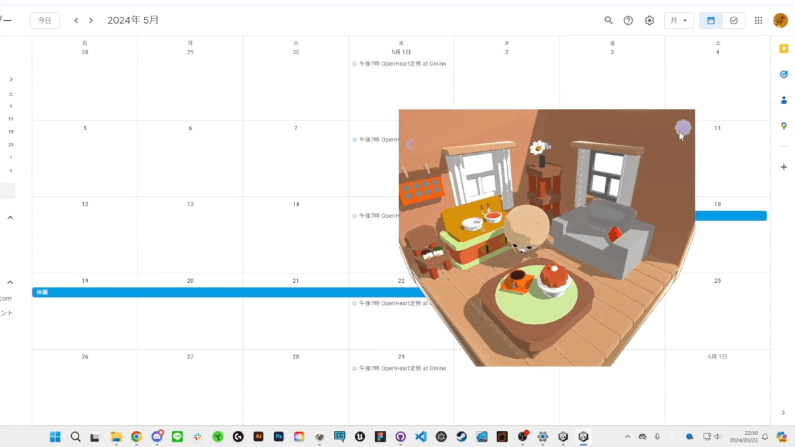Image resolution: width=795 pixels, height=447 pixels.
Task: Open May 29 OpenHeart定例 at Online event
Action: pos(400,369)
